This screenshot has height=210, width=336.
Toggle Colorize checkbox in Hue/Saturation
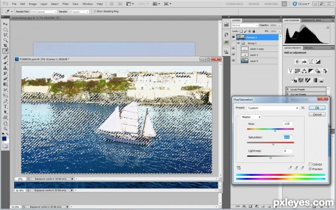coord(310,164)
